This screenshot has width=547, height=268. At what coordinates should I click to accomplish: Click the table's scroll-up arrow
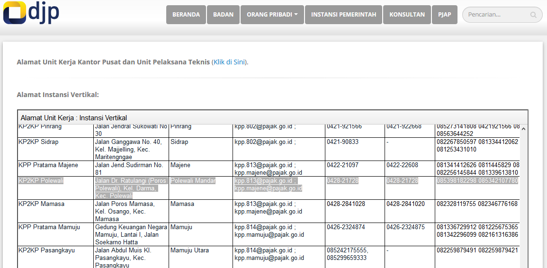point(524,128)
